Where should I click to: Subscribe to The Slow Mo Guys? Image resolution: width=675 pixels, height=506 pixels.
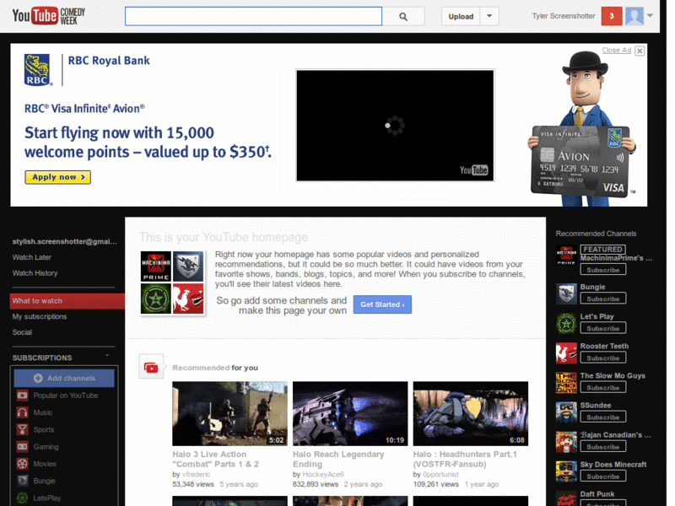click(602, 388)
